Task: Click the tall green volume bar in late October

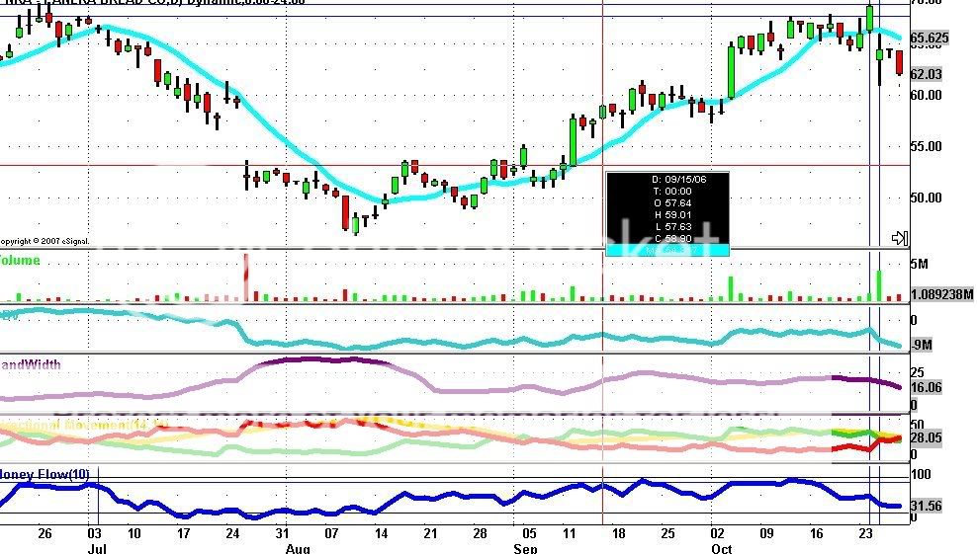Action: click(x=879, y=285)
